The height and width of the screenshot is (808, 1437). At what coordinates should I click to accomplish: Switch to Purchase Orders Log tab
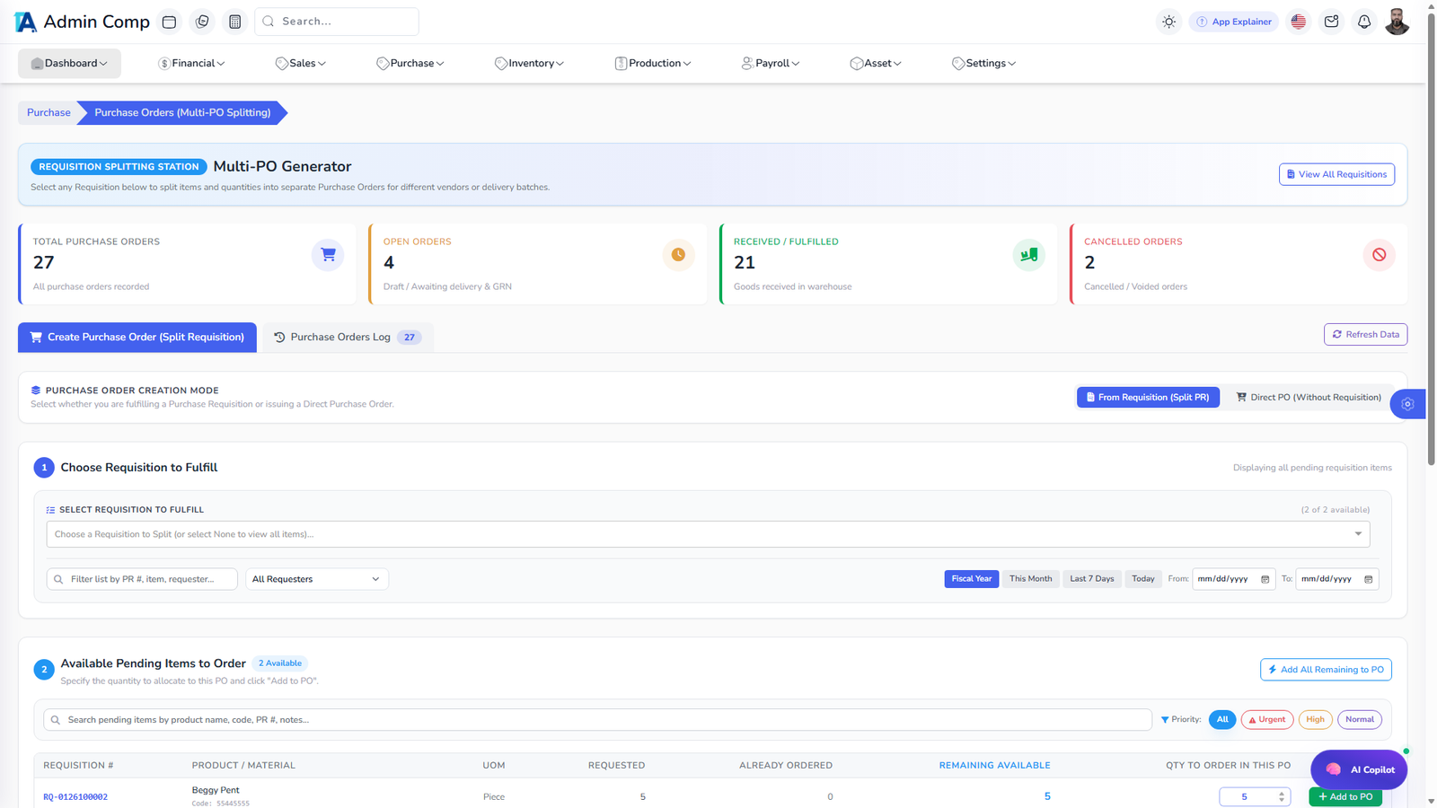pos(348,338)
